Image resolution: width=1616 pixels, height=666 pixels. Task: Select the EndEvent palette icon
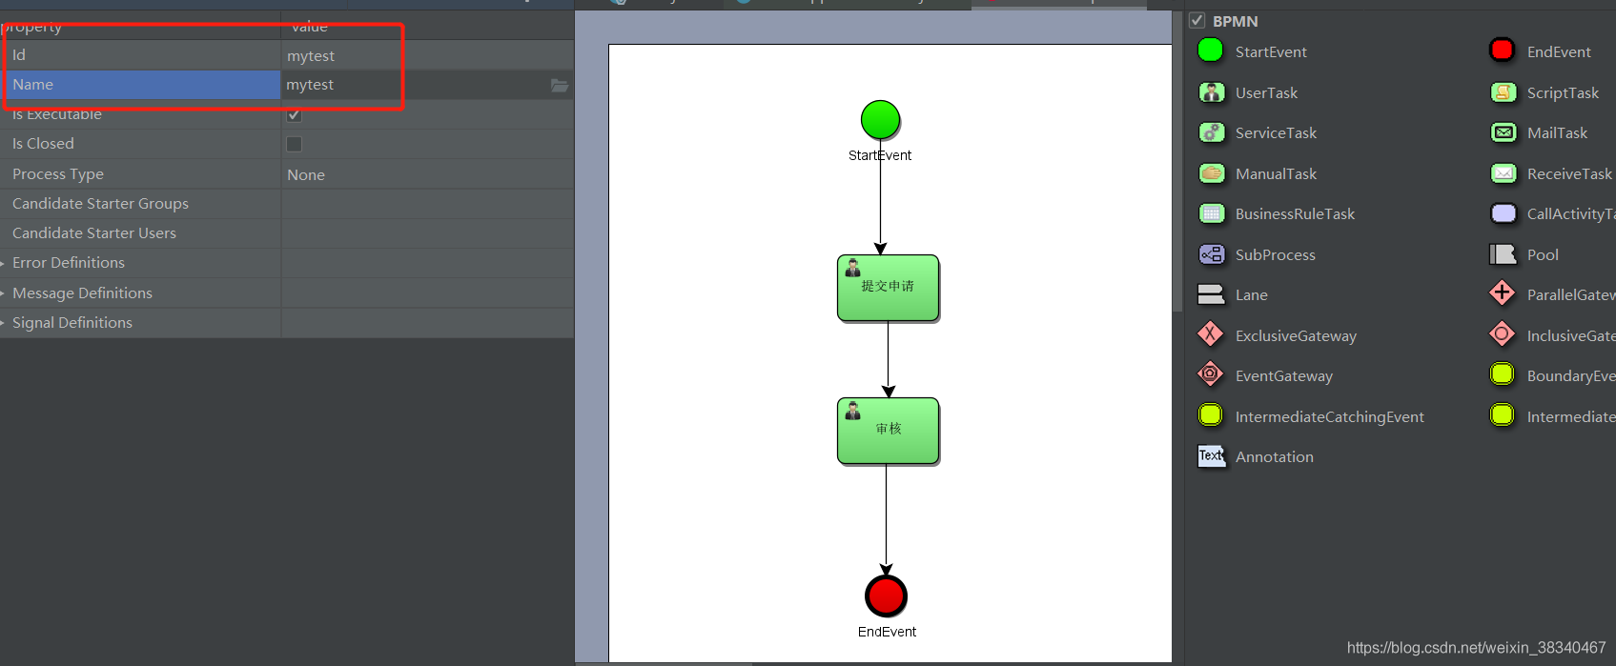pyautogui.click(x=1502, y=50)
